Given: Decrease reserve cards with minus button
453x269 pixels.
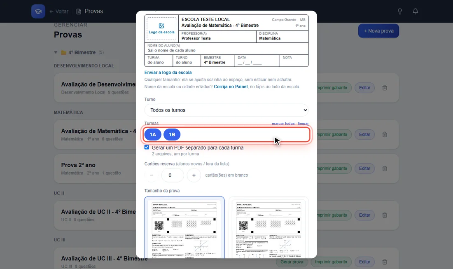Looking at the screenshot, I should pyautogui.click(x=152, y=175).
